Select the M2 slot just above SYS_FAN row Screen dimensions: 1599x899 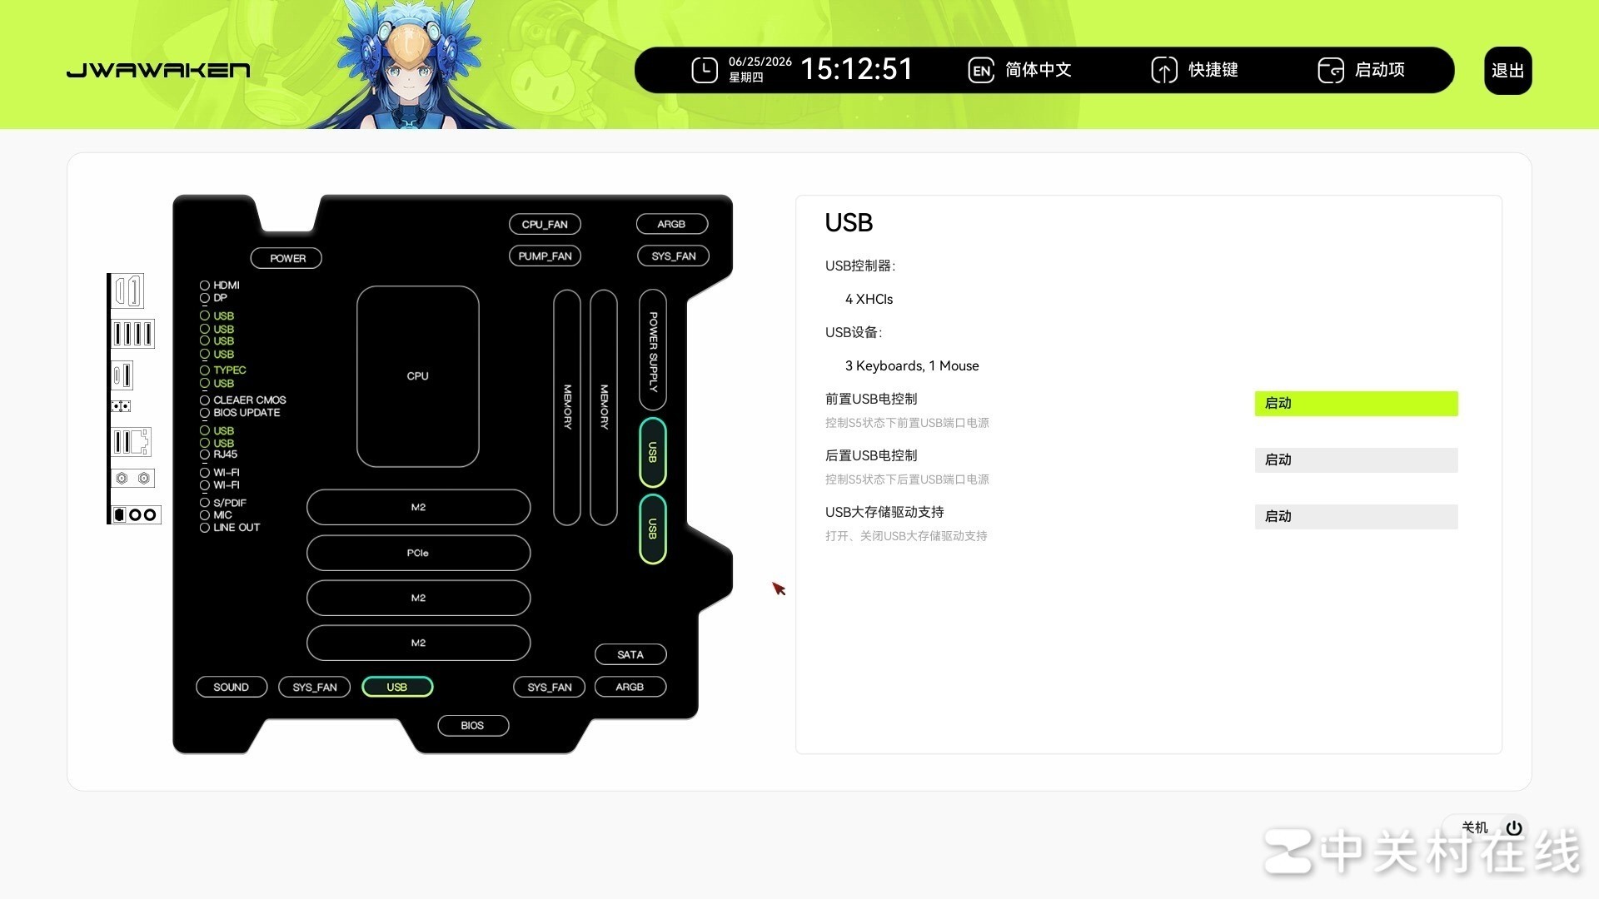(x=418, y=643)
